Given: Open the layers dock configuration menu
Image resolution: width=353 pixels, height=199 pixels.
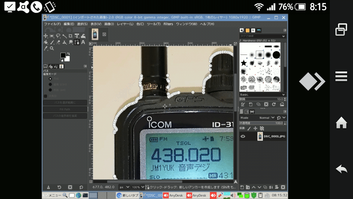Looking at the screenshot, I should 285,111.
